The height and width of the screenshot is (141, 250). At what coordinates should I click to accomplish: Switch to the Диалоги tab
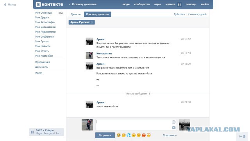point(75,14)
